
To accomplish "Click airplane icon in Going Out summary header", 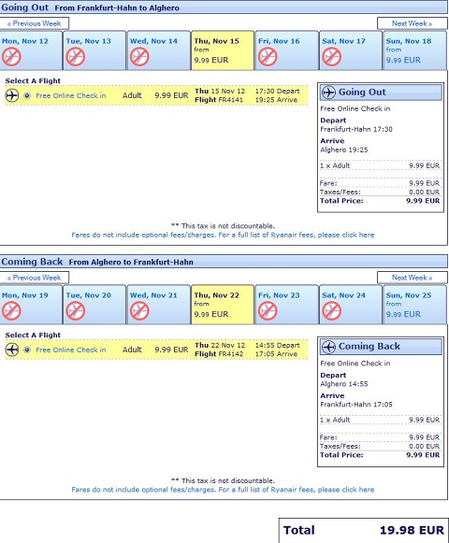I will [328, 93].
